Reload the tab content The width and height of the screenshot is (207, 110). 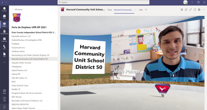(195, 10)
